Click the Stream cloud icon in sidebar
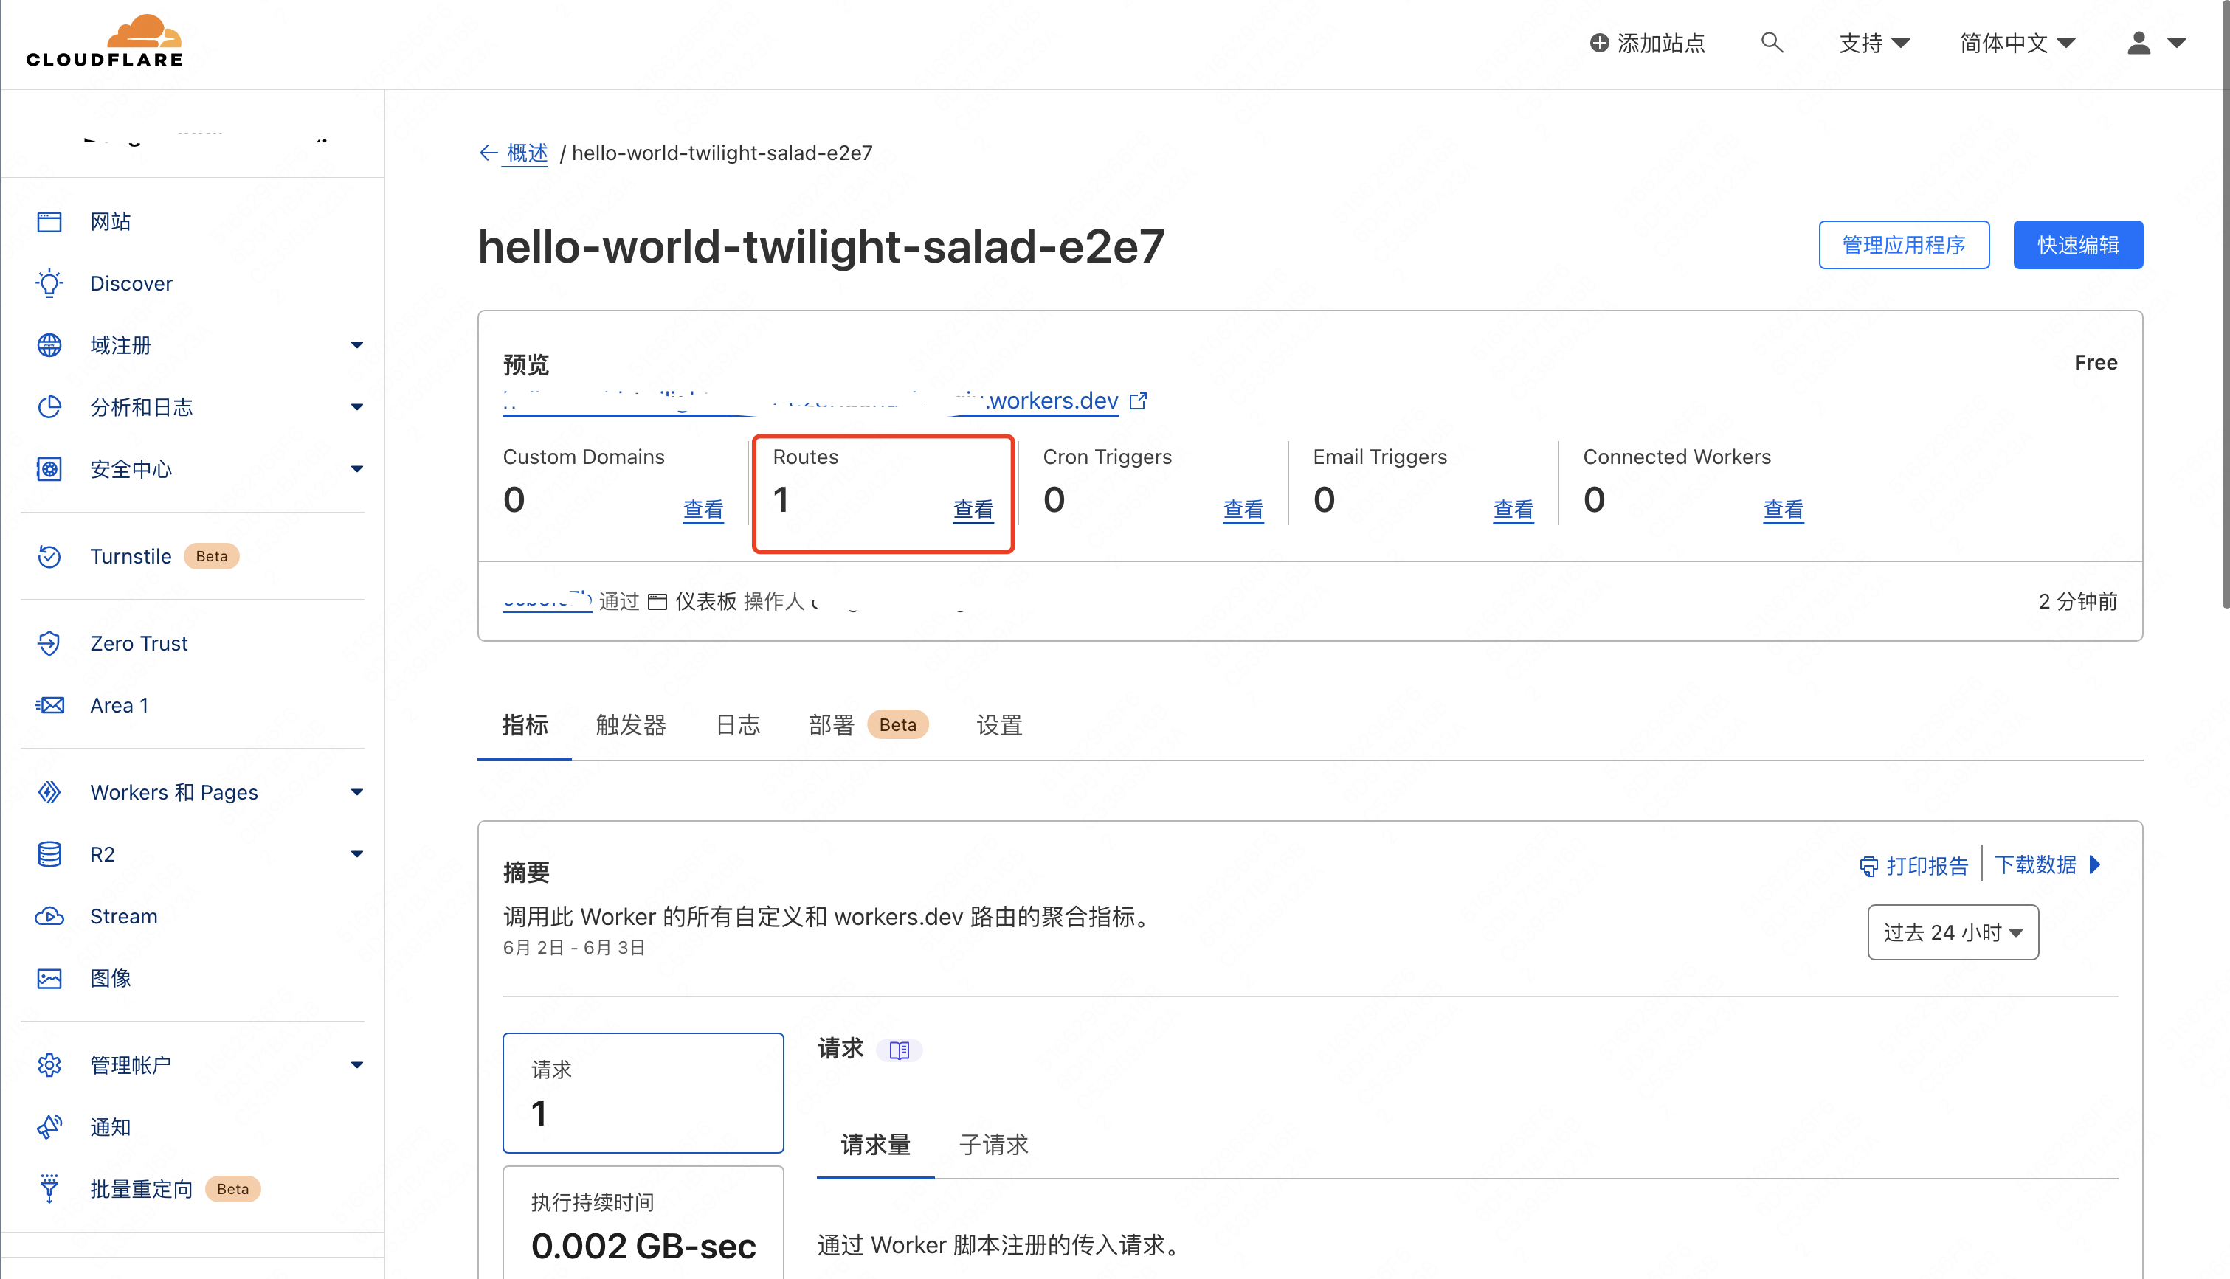 (49, 916)
